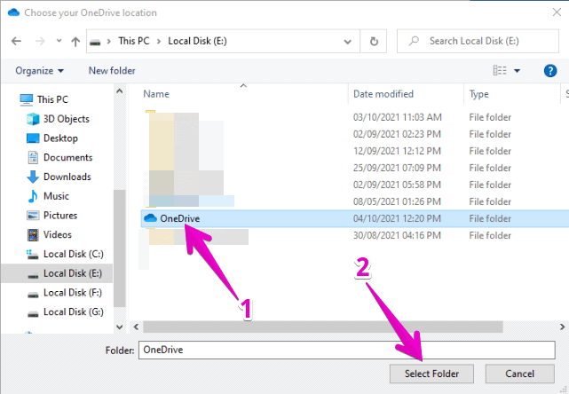Create a New folder
Screen dimensions: 569x394
click(112, 71)
